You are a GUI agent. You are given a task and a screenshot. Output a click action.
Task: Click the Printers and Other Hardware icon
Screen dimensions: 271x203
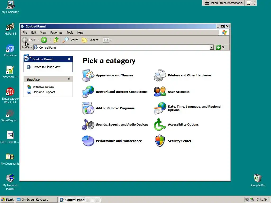(x=160, y=75)
